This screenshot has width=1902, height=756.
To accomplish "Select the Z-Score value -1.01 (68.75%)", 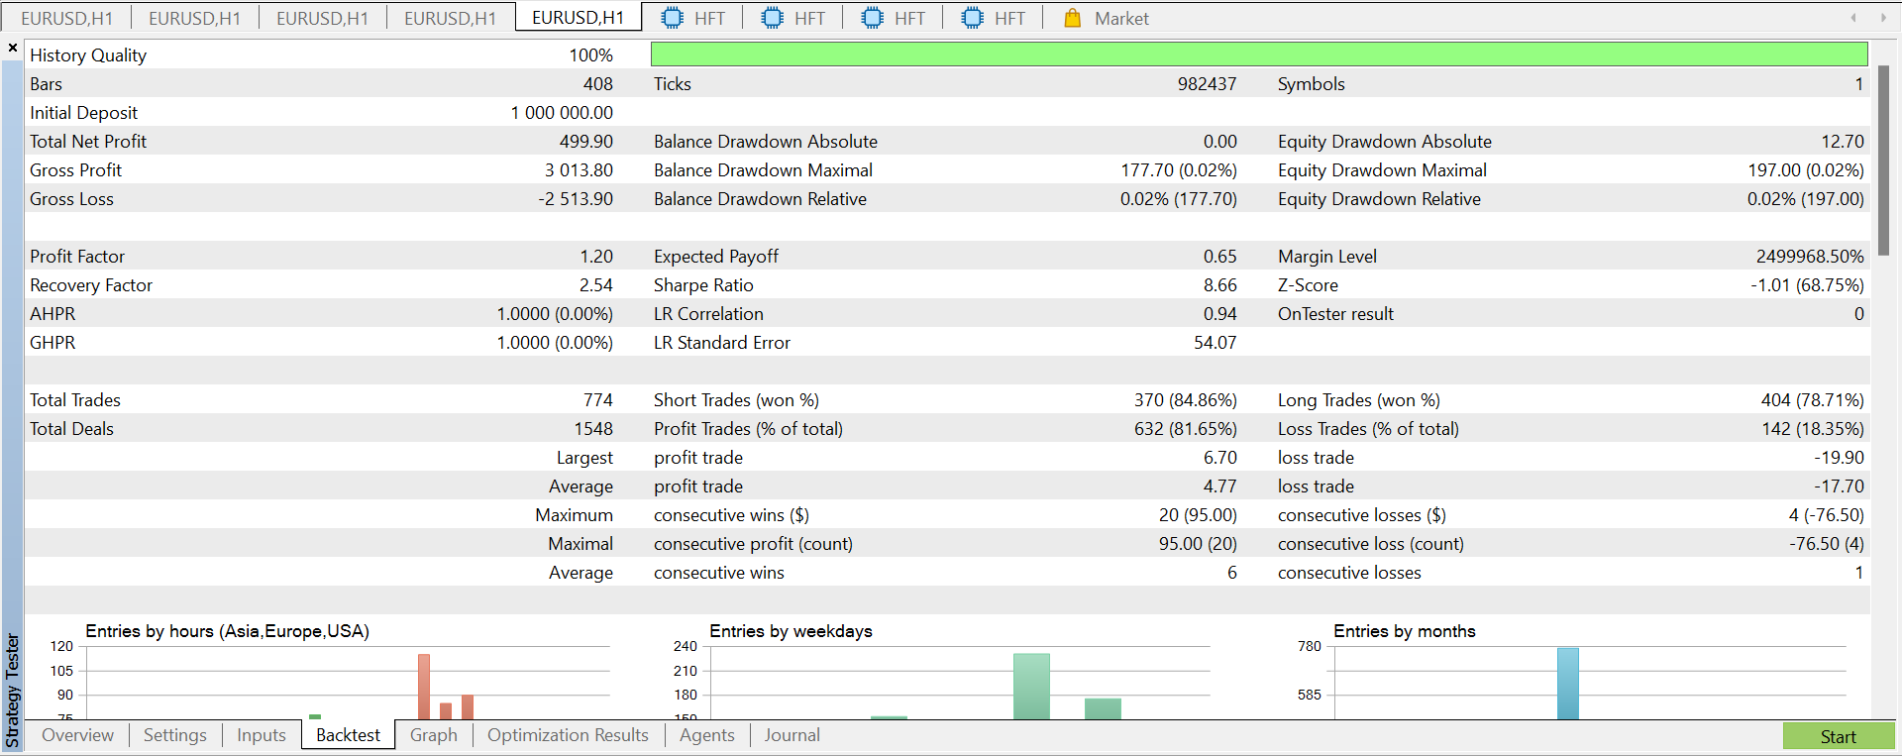I will (1807, 285).
